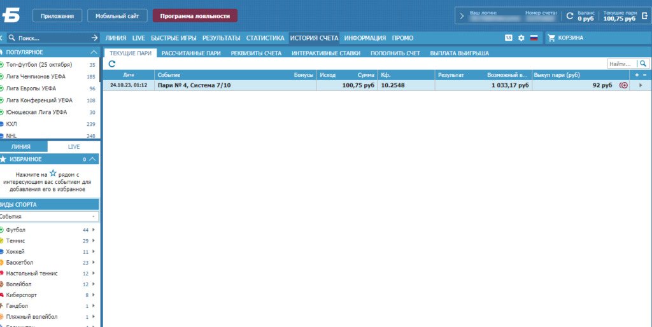Log out using the exit icon
This screenshot has height=327, width=652.
click(644, 16)
